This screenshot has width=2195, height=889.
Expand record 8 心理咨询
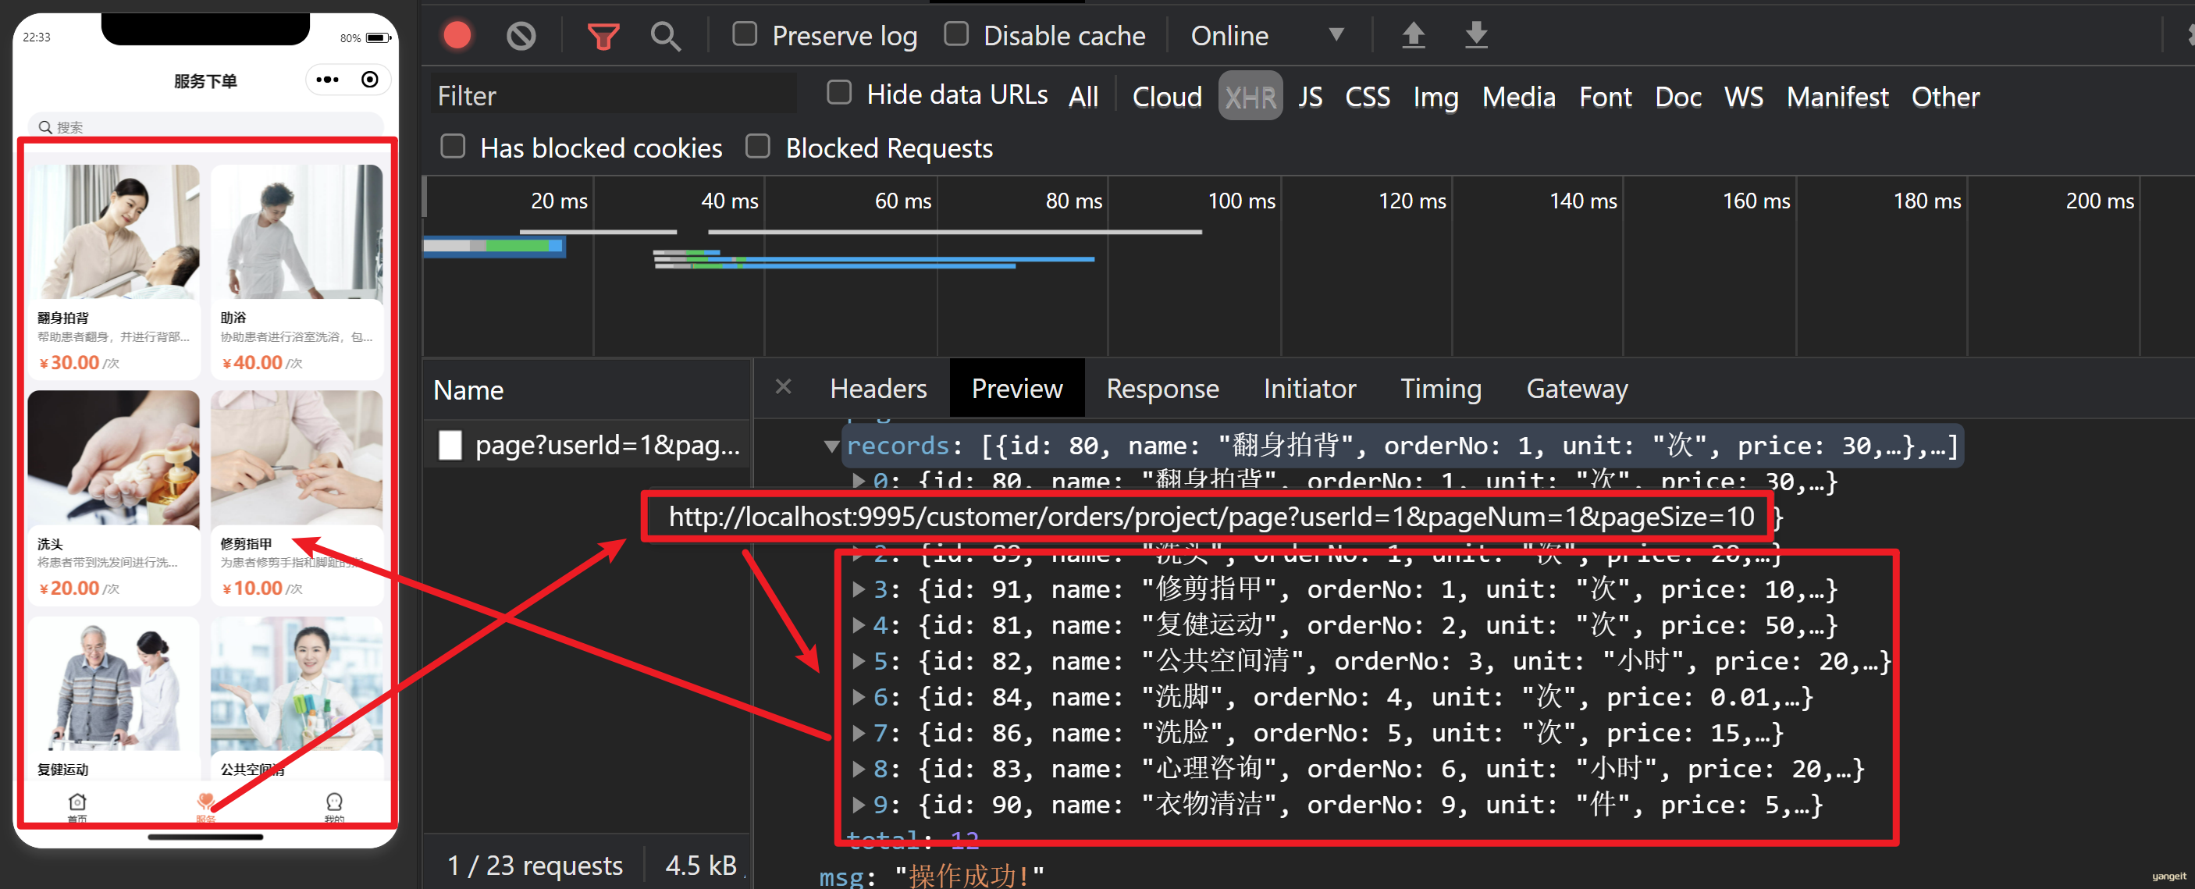[859, 768]
